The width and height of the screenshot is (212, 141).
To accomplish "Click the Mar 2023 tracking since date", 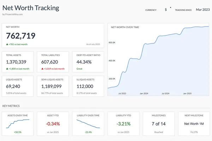I will [203, 10].
